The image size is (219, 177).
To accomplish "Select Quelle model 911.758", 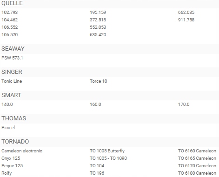I will pos(186,20).
